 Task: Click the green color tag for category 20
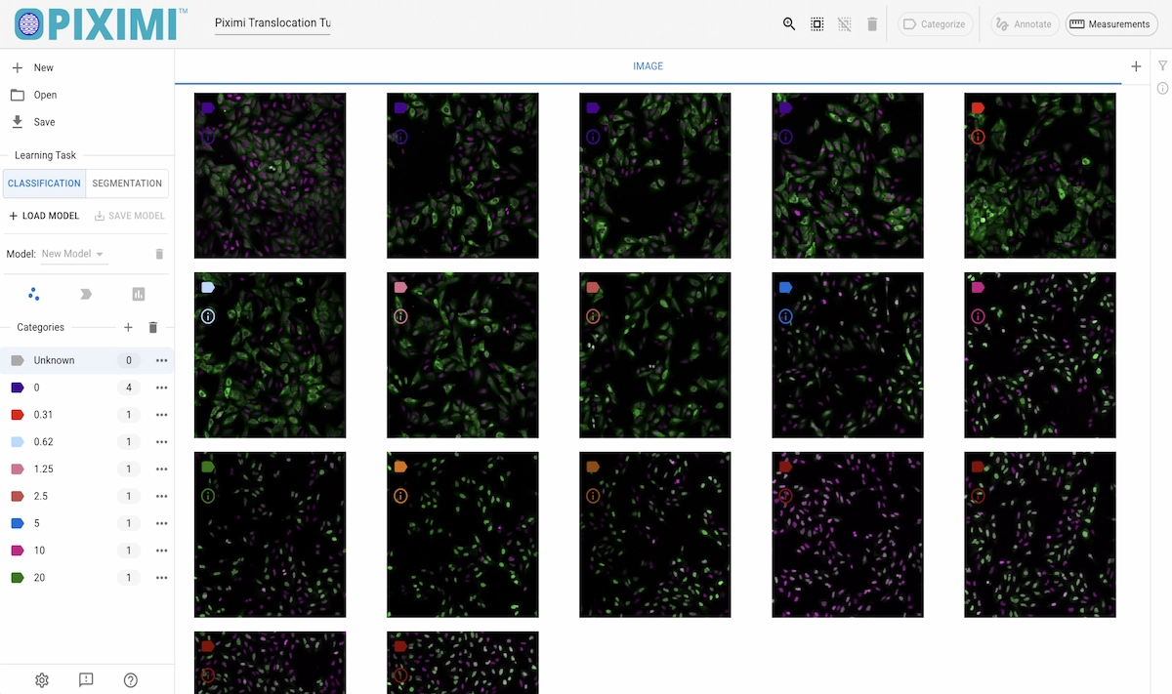[x=18, y=578]
